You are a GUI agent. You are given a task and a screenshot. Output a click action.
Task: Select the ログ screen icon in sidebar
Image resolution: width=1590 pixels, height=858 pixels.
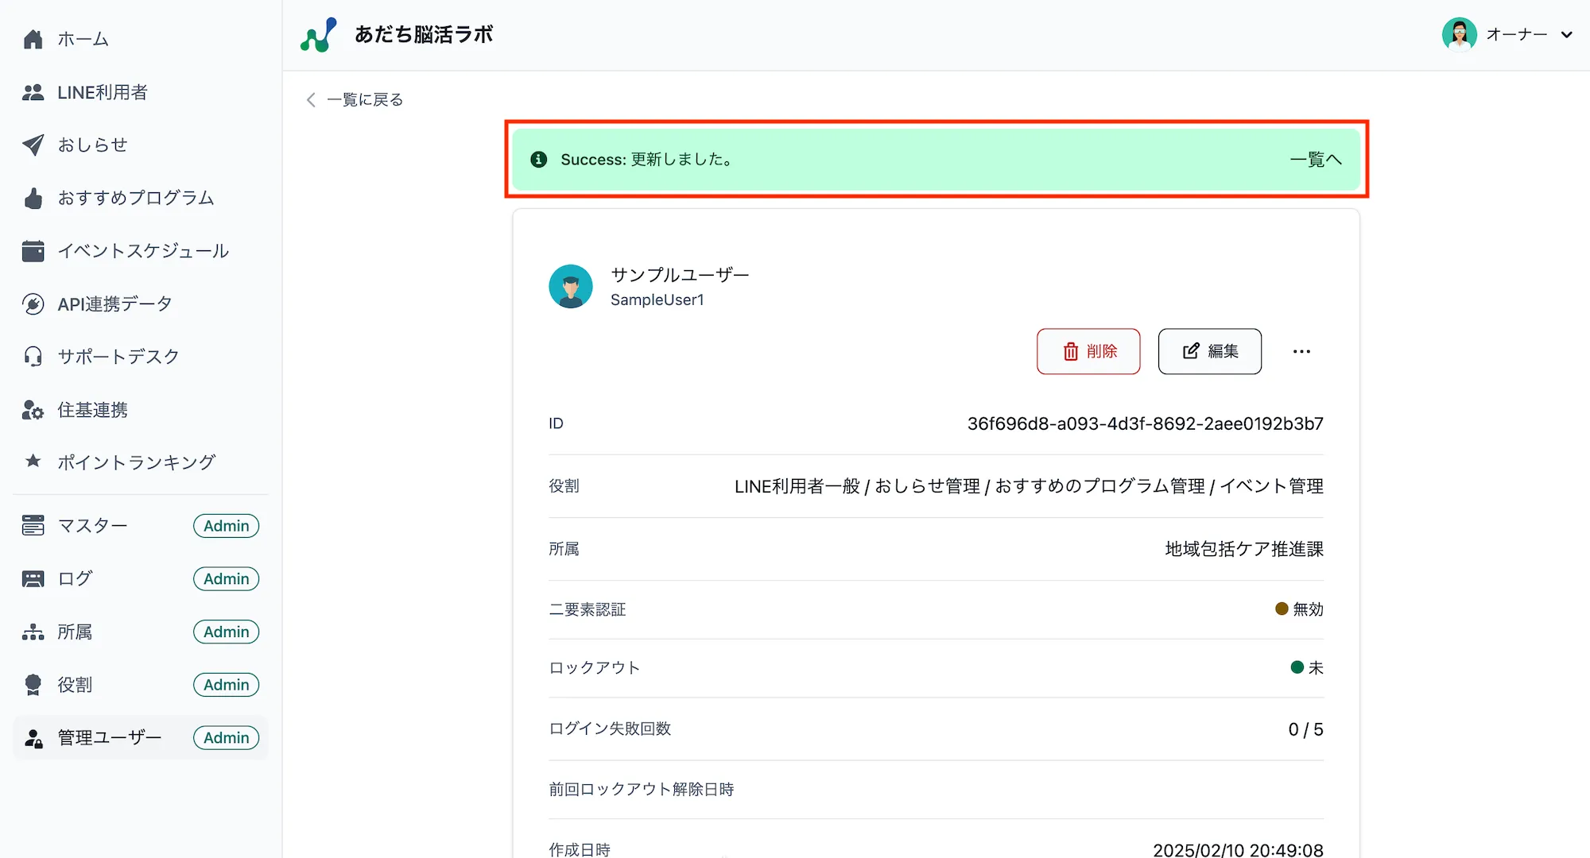pos(33,578)
